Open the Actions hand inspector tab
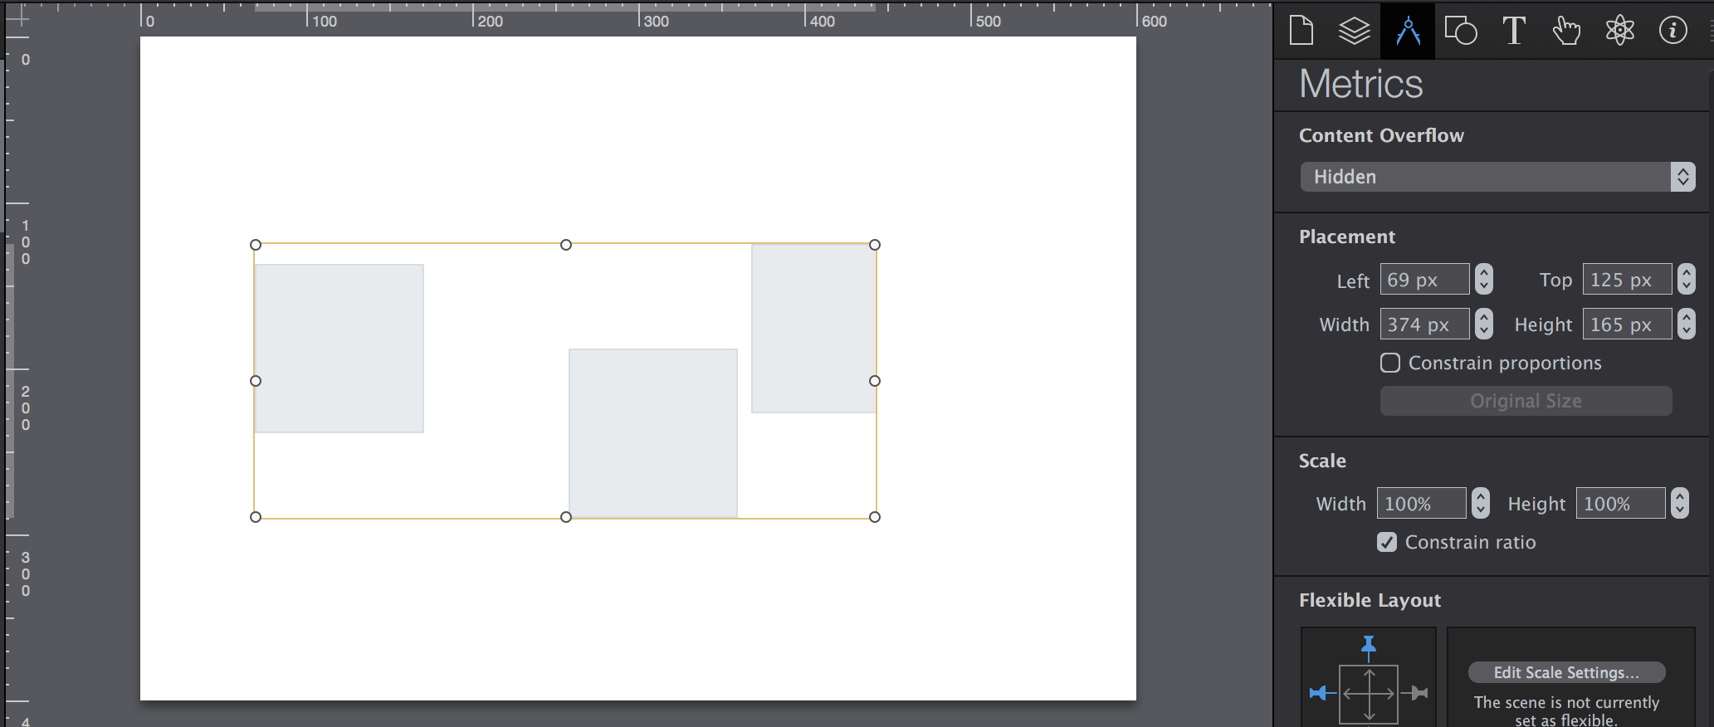 coord(1567,31)
